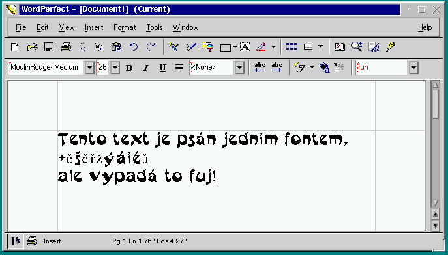Click the Paste clipboard icon

click(x=116, y=47)
